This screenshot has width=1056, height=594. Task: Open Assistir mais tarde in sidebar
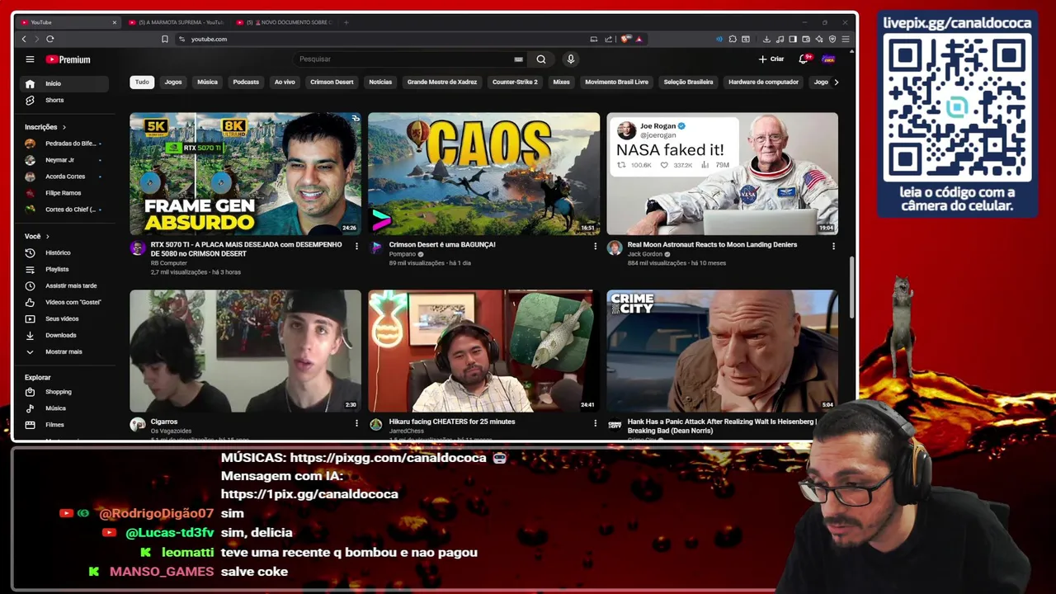coord(64,285)
